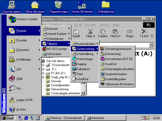Select Kontrollpanelen in folder tree
Image resolution: width=162 pixels, height=121 pixels.
60,85
